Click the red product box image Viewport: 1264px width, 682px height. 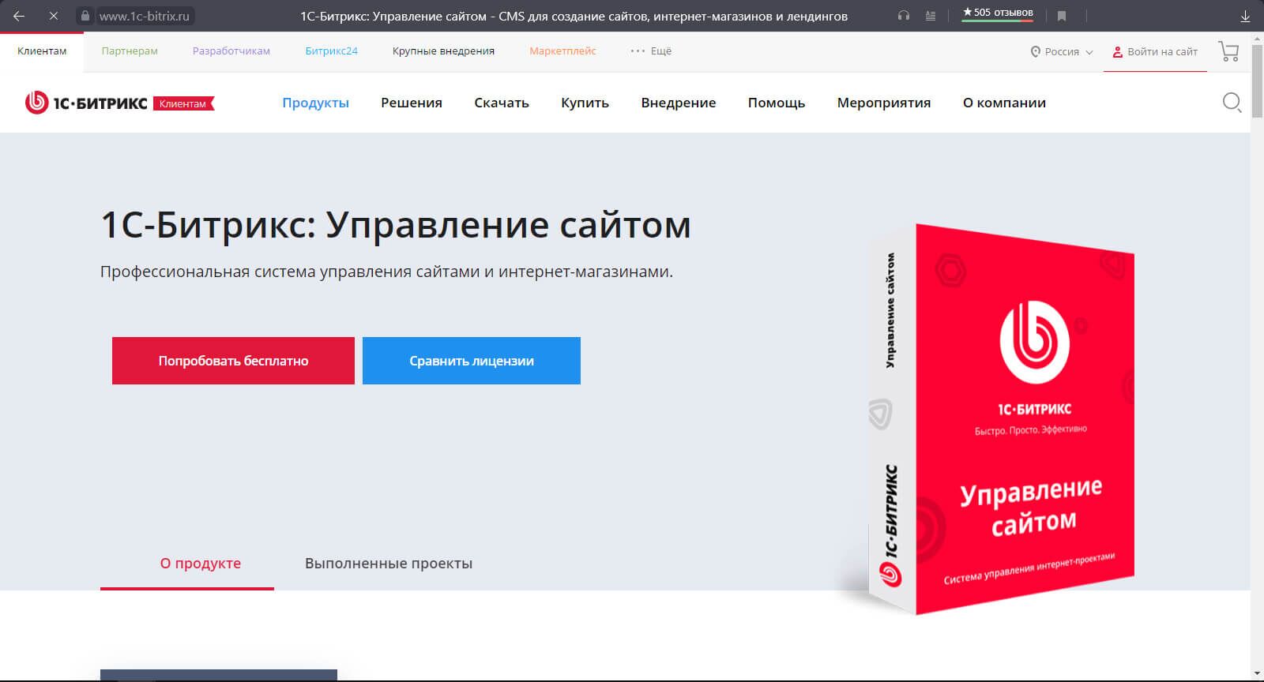coord(1002,418)
